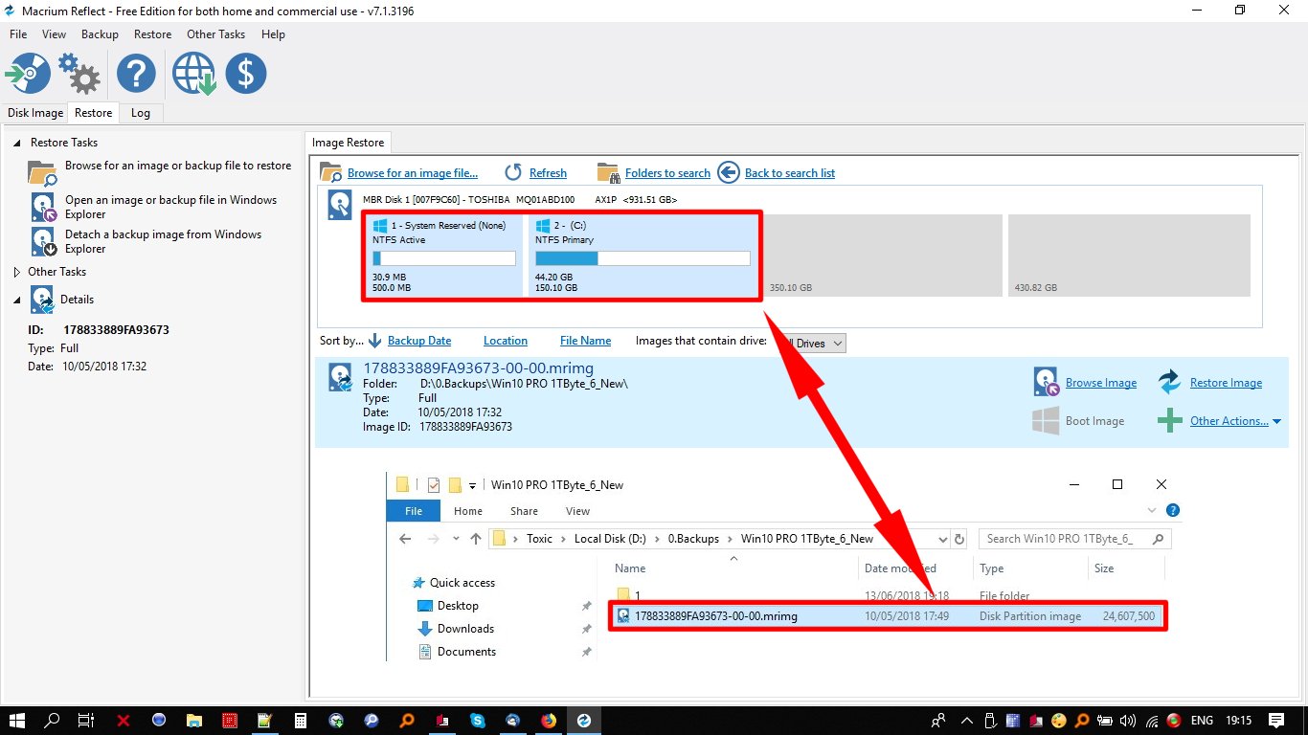Click the MBR Disk 1 drive icon
This screenshot has height=735, width=1308.
click(340, 205)
